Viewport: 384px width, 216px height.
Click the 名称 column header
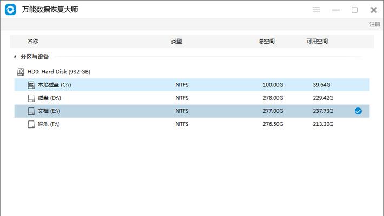32,41
